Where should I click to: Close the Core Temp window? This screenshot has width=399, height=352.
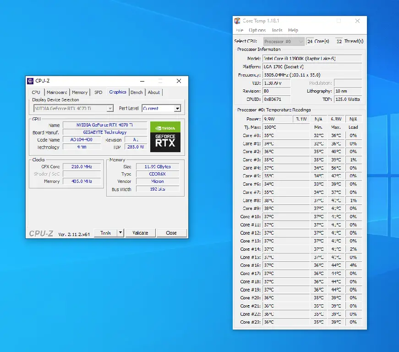click(x=357, y=21)
